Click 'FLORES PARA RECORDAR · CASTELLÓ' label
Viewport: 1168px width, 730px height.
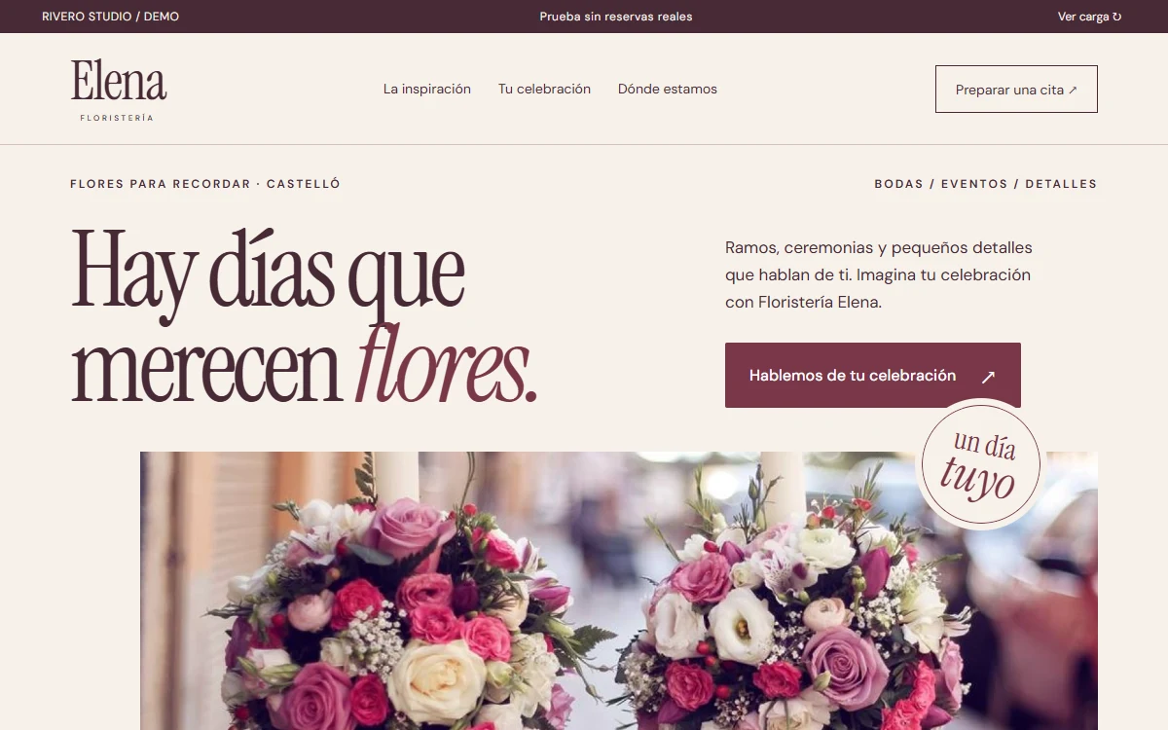(205, 184)
